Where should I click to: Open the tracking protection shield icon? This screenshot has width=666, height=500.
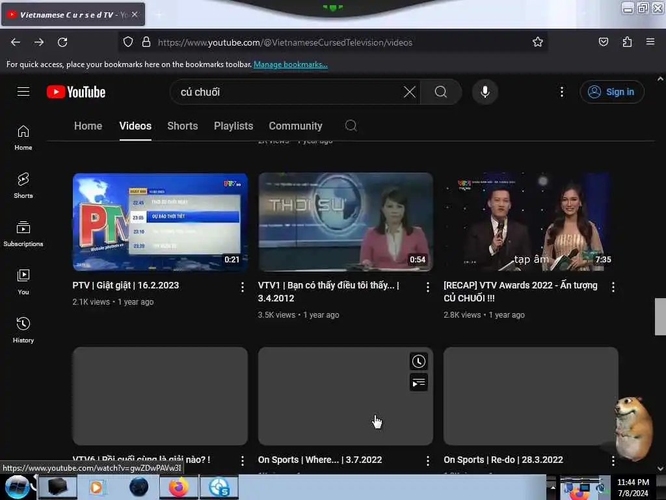(x=128, y=42)
